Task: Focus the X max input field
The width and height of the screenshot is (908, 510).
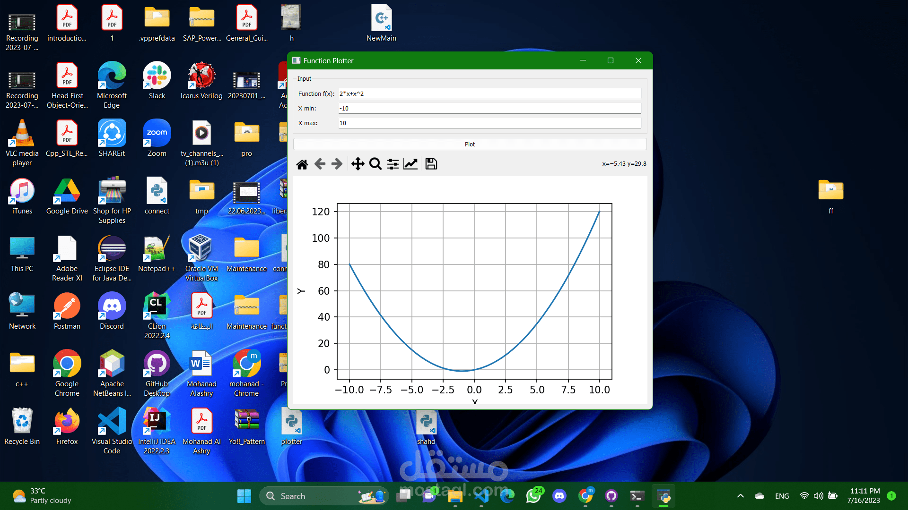Action: [x=489, y=123]
